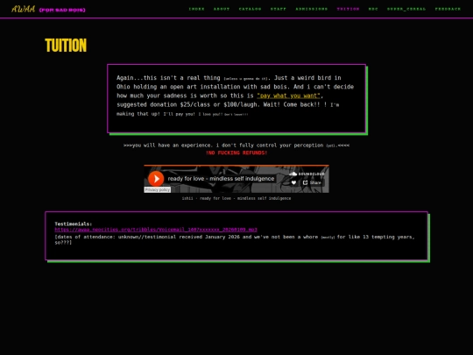Click the red NO FUCKING REFUNDS! text

tap(236, 153)
